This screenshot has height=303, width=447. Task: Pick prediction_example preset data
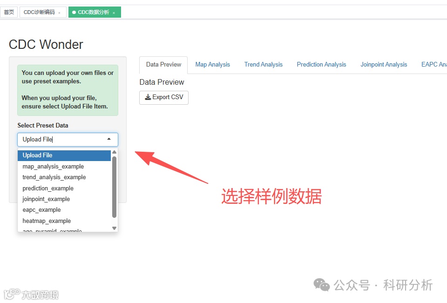click(x=64, y=189)
